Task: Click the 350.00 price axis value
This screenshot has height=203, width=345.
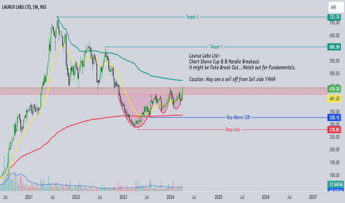Action: click(334, 111)
